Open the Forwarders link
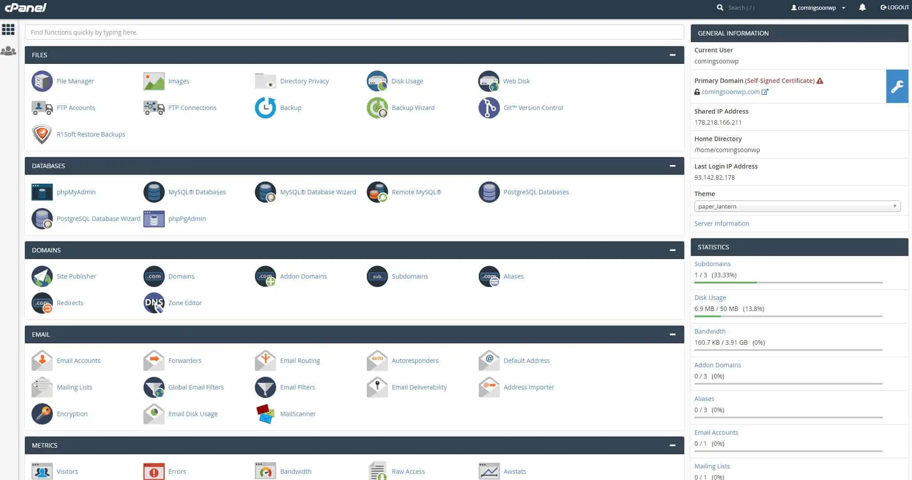This screenshot has width=912, height=480. point(185,361)
